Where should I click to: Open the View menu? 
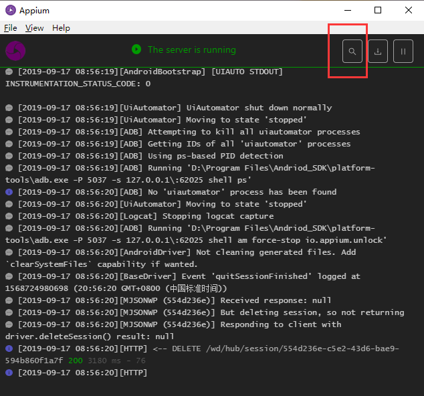(34, 28)
